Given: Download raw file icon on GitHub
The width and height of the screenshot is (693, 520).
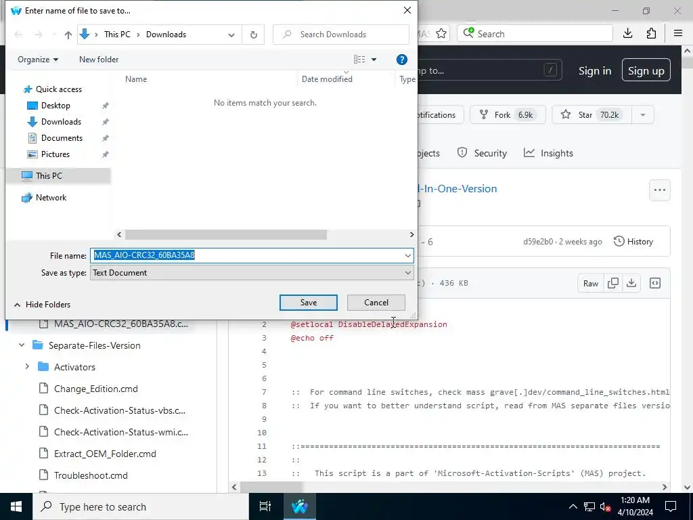Looking at the screenshot, I should [631, 284].
